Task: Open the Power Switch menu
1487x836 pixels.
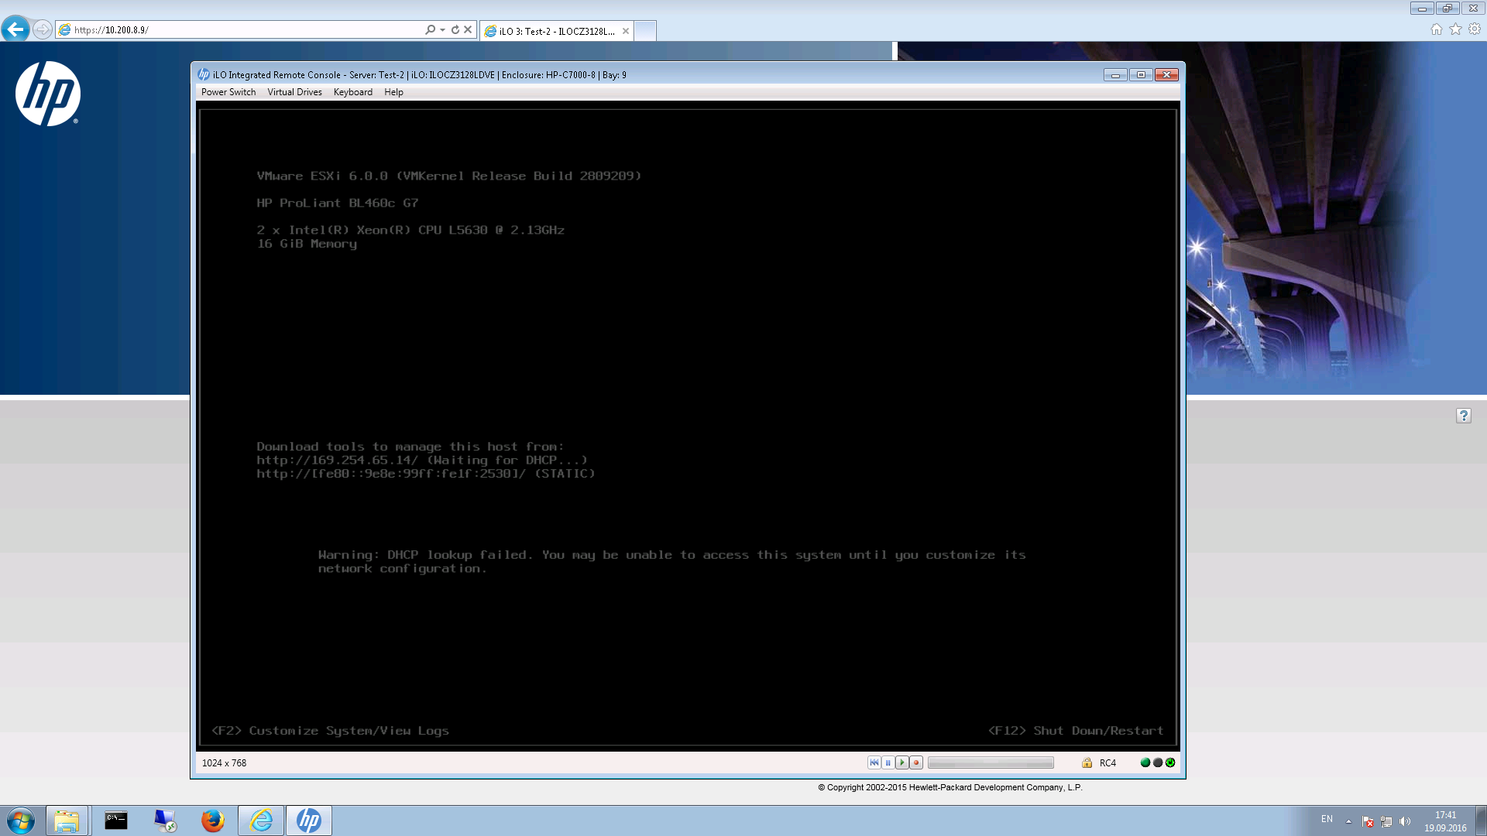Action: (x=228, y=92)
